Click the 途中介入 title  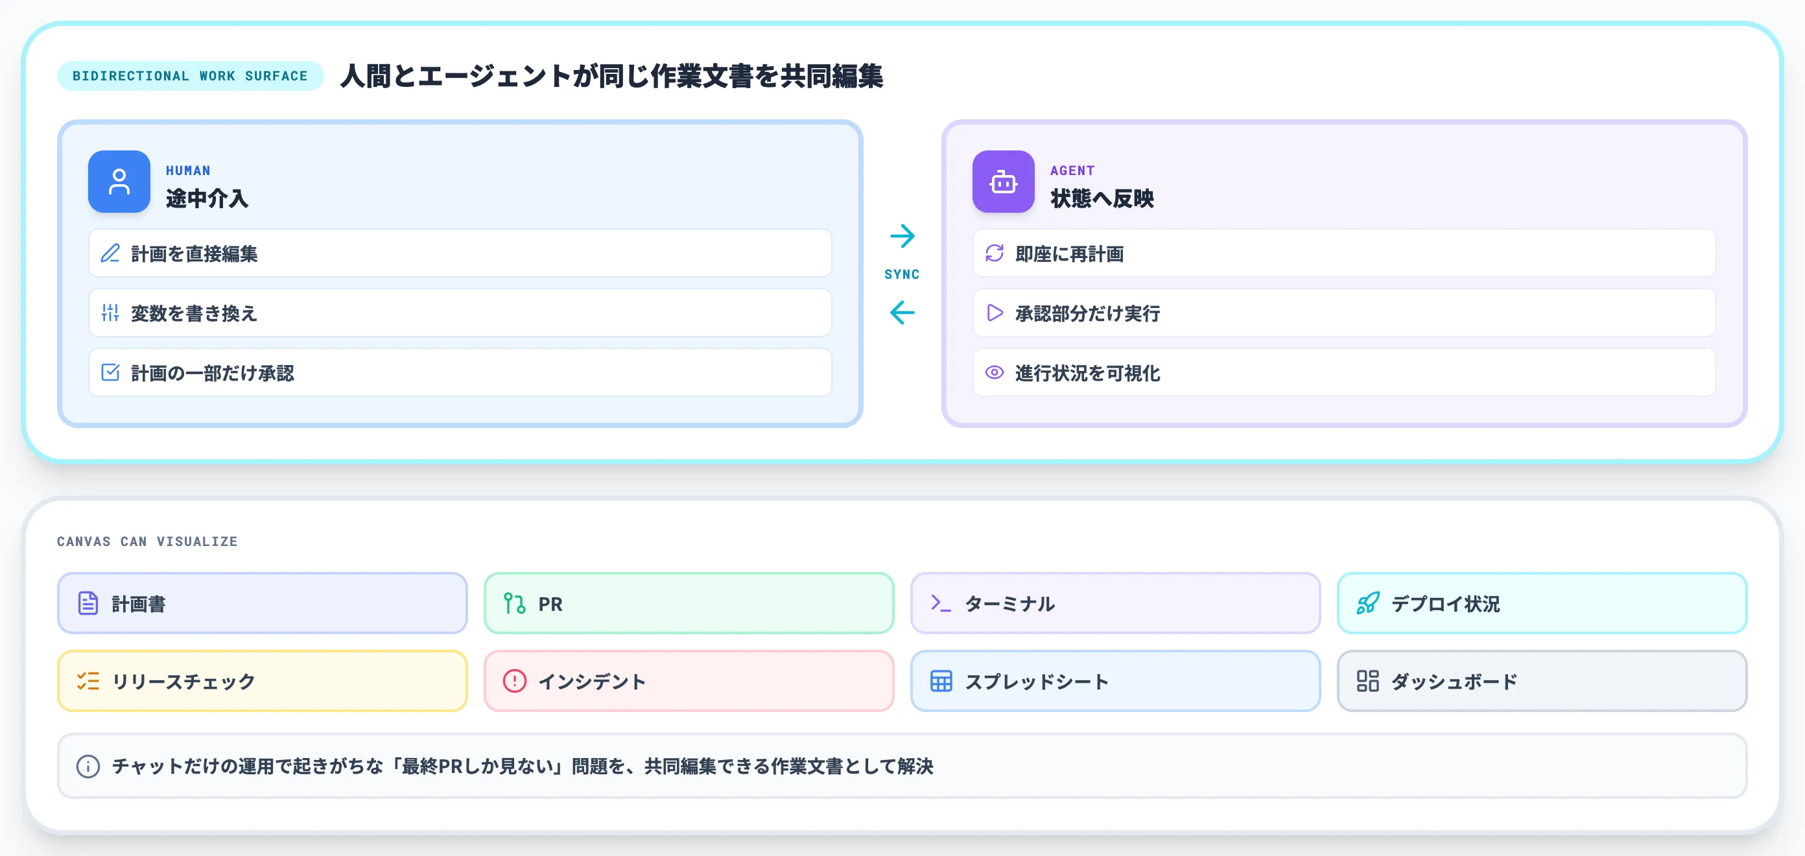pyautogui.click(x=207, y=198)
